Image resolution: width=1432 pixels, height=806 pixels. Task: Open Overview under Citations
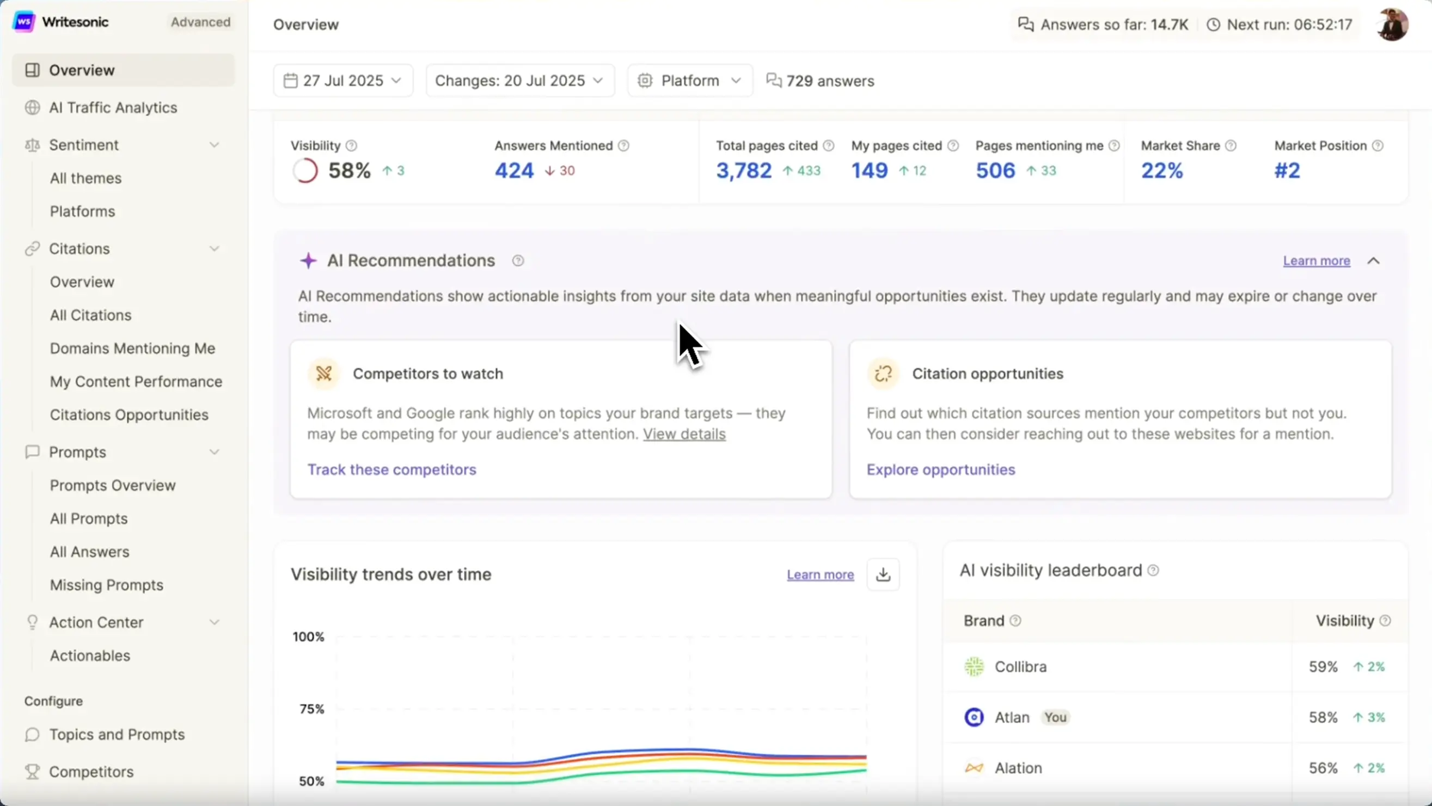pos(82,282)
